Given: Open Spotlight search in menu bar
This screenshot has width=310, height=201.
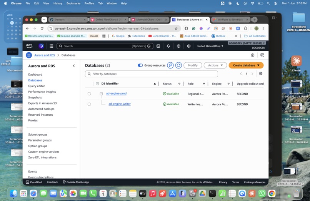Looking at the screenshot, I should pyautogui.click(x=268, y=3).
